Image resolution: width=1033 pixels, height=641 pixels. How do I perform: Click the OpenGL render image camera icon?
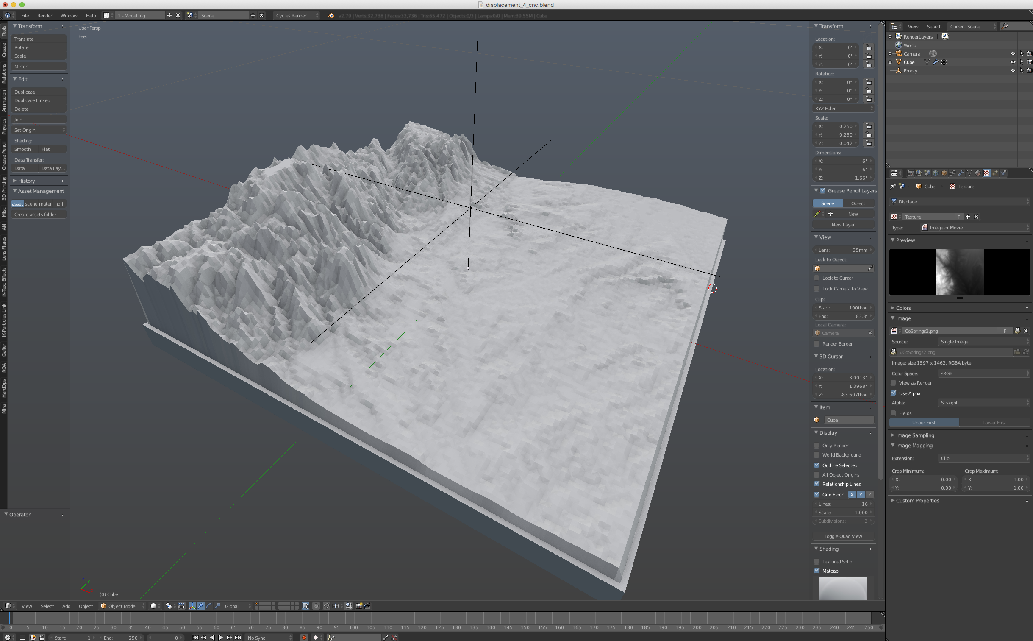[359, 606]
